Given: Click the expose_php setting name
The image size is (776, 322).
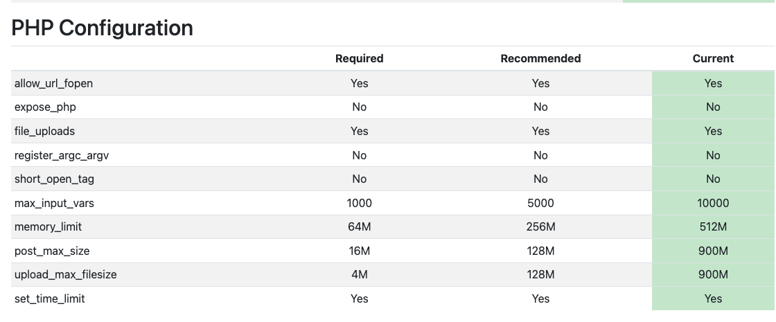Looking at the screenshot, I should point(45,107).
